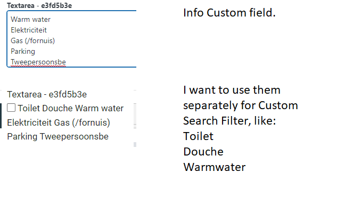Place cursor on the Warm water line
361x205 pixels.
point(30,19)
